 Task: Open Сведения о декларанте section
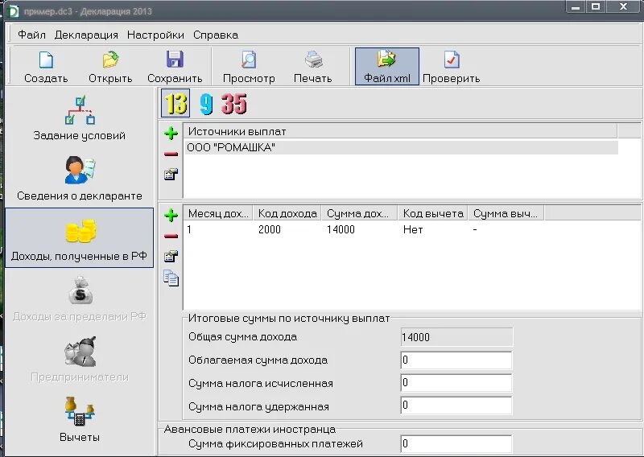pos(79,178)
